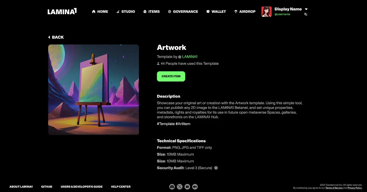Click the user avatar picture

pos(267,12)
